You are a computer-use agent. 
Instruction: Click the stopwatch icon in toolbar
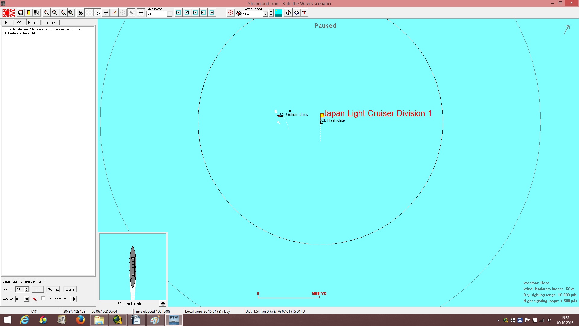coord(288,13)
